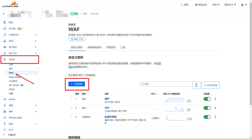The width and height of the screenshot is (252, 139).
Task: Click inside the rules 搜索 input field
Action: click(x=166, y=84)
